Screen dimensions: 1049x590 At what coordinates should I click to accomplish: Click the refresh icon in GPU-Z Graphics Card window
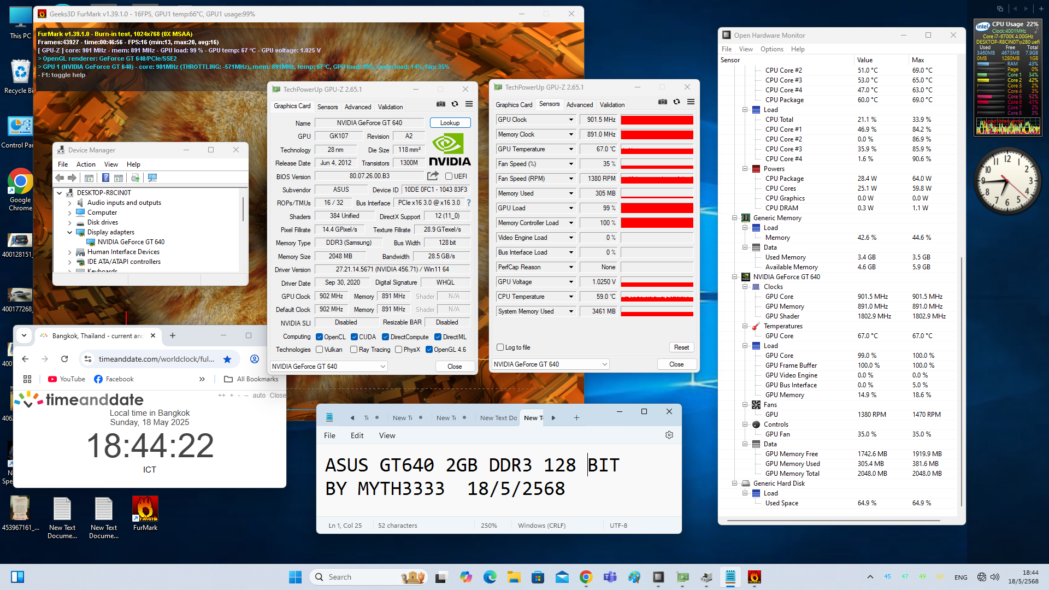pyautogui.click(x=455, y=104)
